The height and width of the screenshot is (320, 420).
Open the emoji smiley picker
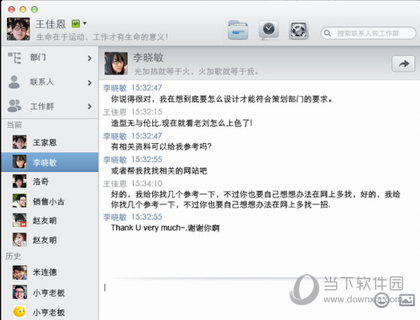tap(382, 300)
